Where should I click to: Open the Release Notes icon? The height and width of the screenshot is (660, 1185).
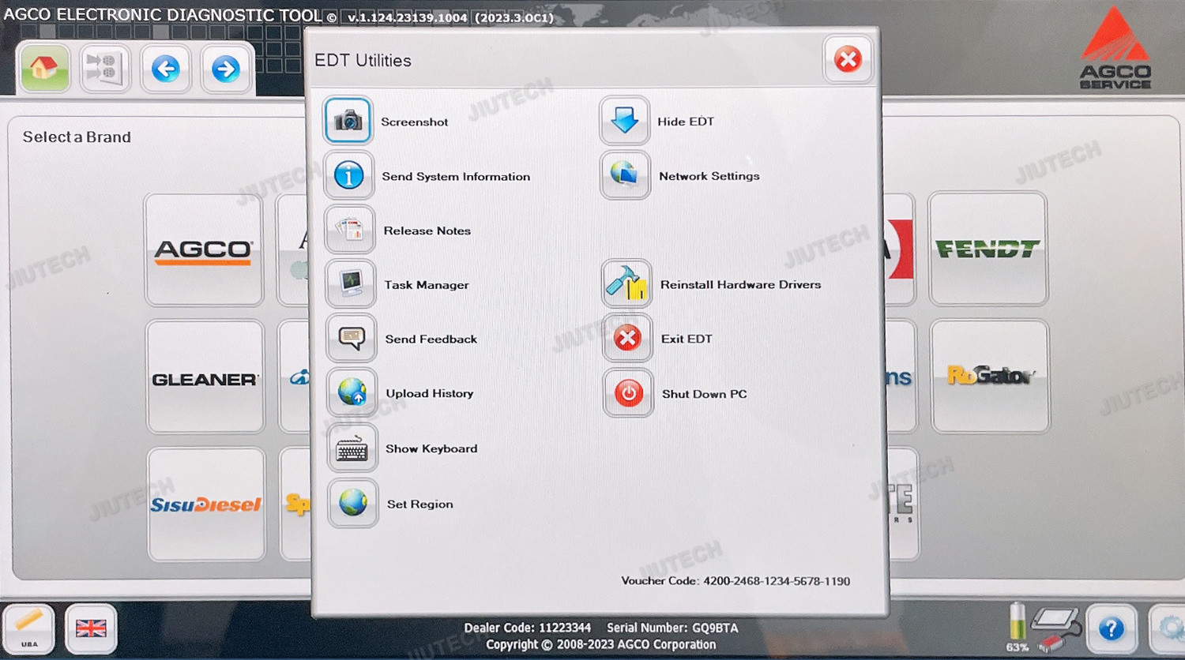349,230
